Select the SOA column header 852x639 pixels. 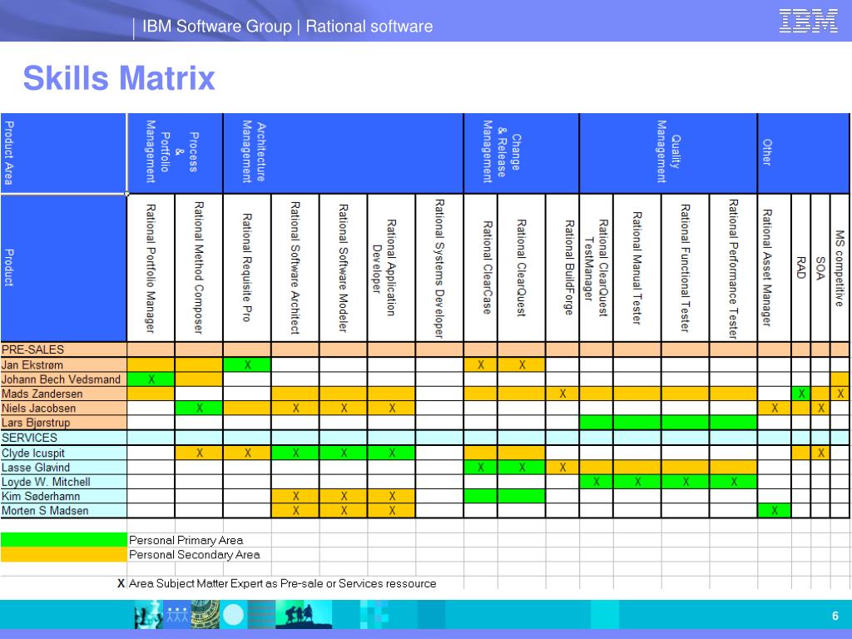click(x=820, y=268)
